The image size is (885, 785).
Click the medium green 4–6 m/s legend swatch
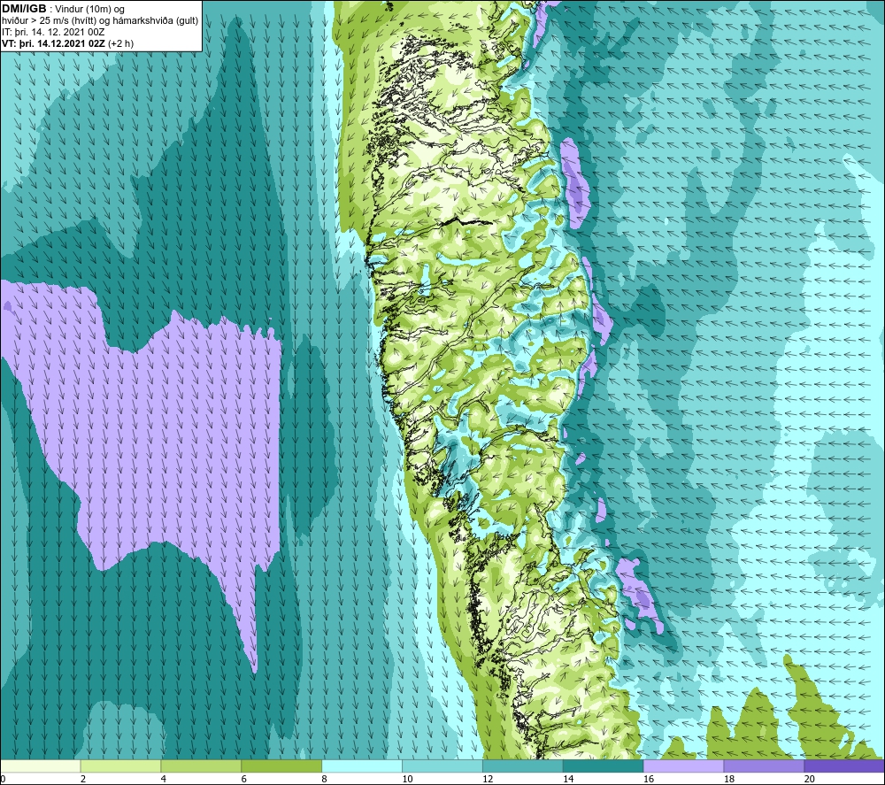(x=201, y=766)
